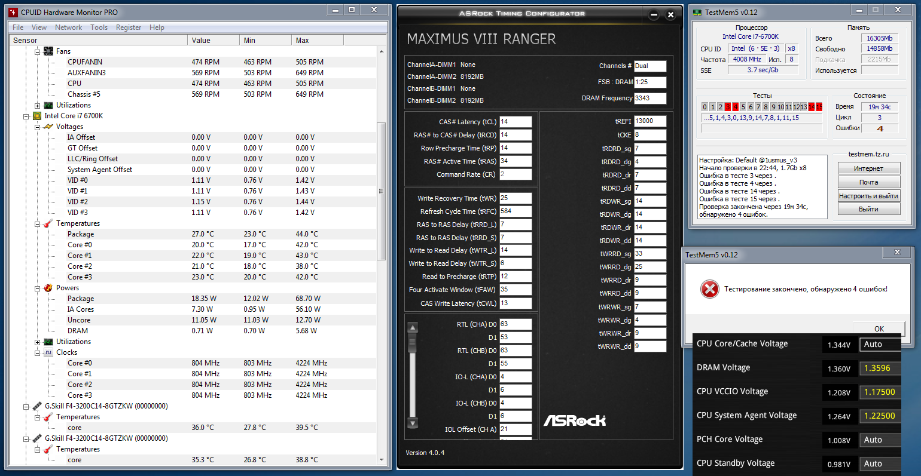The image size is (921, 476).
Task: Click the CPU VCCIO Voltage 1.17500 field
Action: point(880,392)
